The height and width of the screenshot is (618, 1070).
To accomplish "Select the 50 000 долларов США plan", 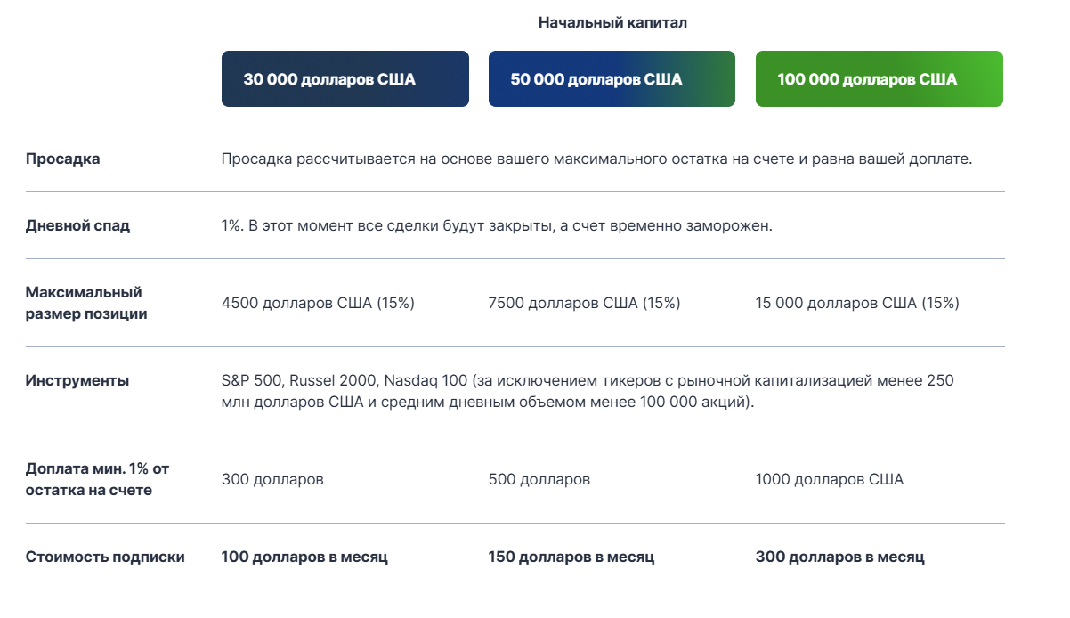I will [x=611, y=78].
